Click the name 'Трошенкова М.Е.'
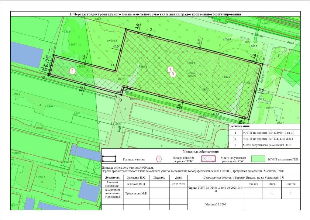The height and width of the screenshot is (220, 310). click(x=136, y=193)
